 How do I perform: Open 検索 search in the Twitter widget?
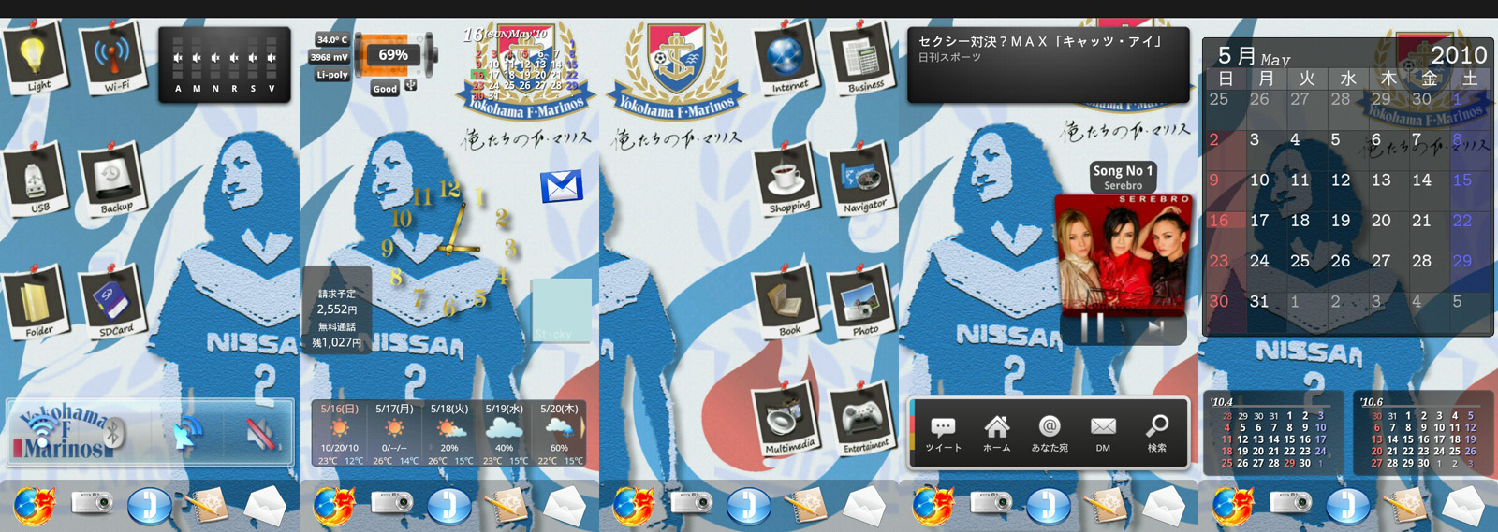[1157, 434]
